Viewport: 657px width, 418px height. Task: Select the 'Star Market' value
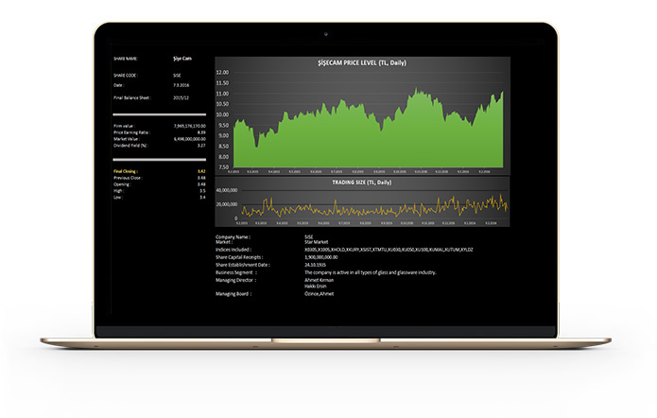point(317,242)
